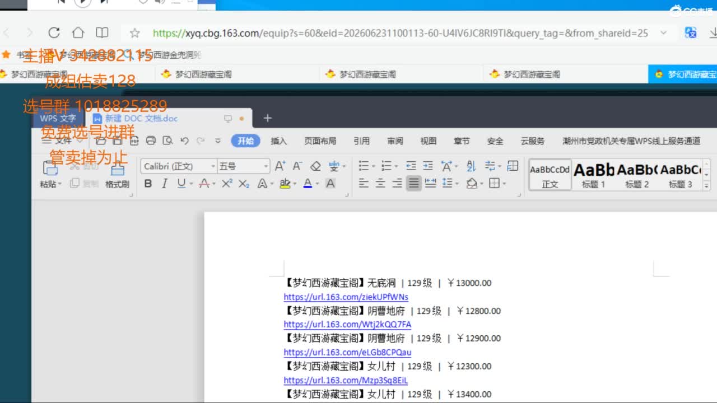Open the 视图 (View) ribbon tab
This screenshot has height=403, width=717.
[x=429, y=141]
